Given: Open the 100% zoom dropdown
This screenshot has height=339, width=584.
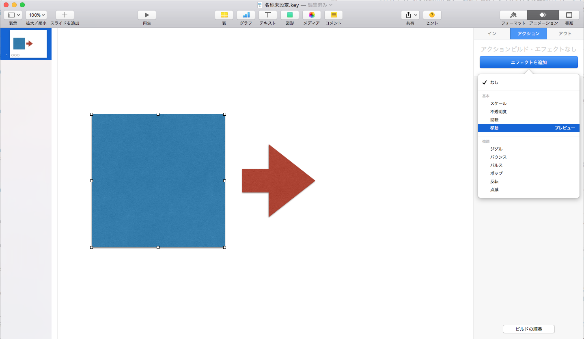Looking at the screenshot, I should click(x=37, y=15).
